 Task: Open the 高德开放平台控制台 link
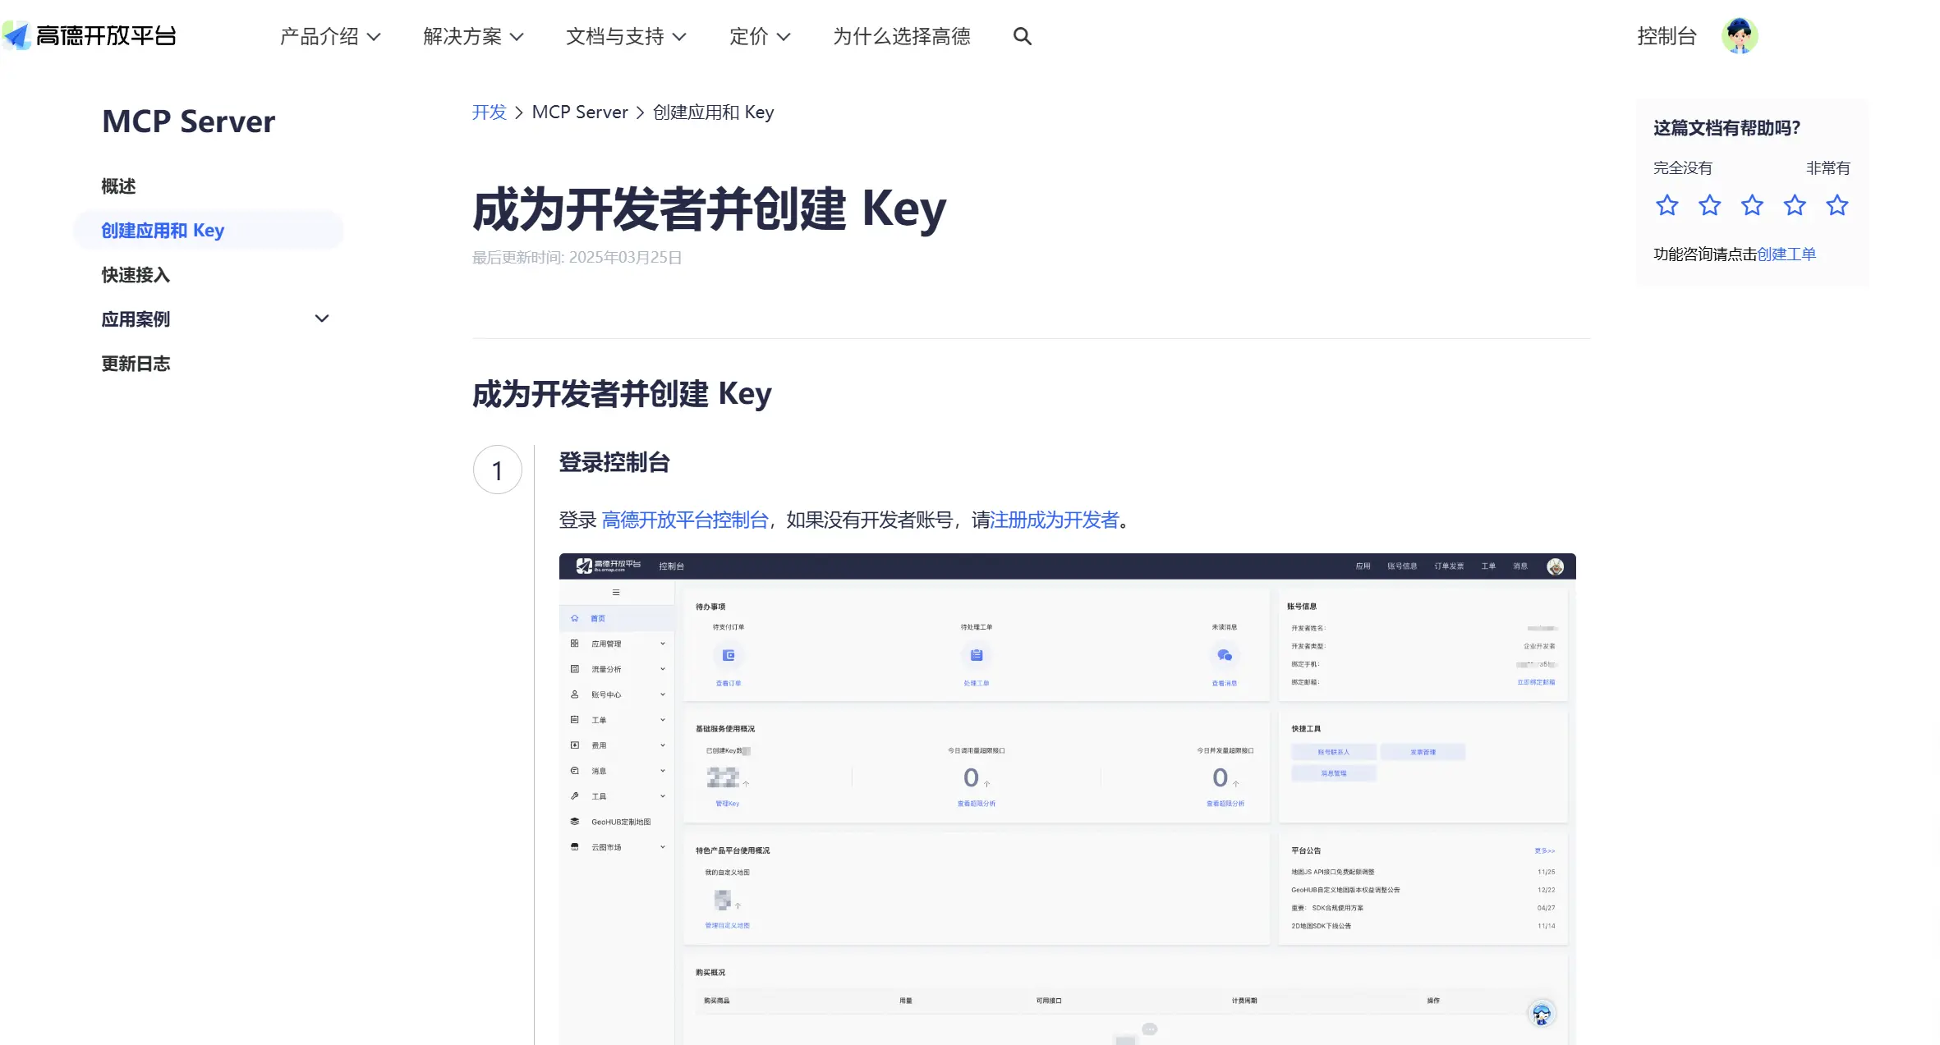pyautogui.click(x=685, y=520)
